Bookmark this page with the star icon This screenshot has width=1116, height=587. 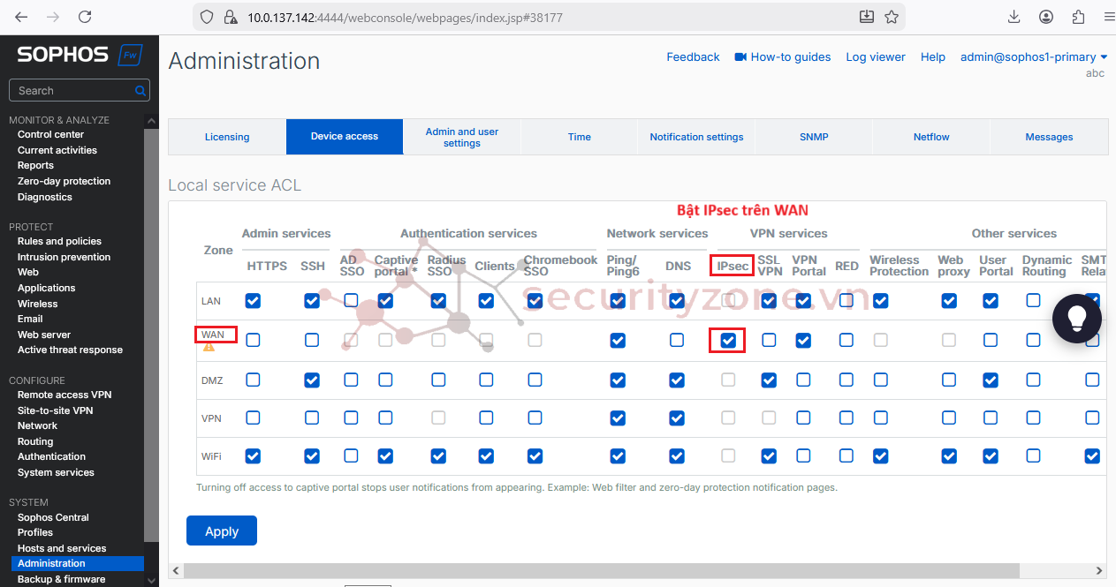892,17
